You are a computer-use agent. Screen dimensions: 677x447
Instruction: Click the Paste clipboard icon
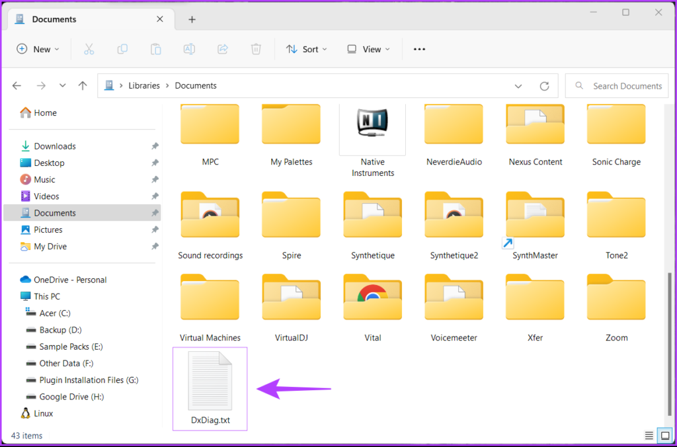coord(156,49)
